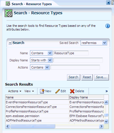Open the Name operator dropdown
This screenshot has width=114, height=133.
(x=50, y=53)
